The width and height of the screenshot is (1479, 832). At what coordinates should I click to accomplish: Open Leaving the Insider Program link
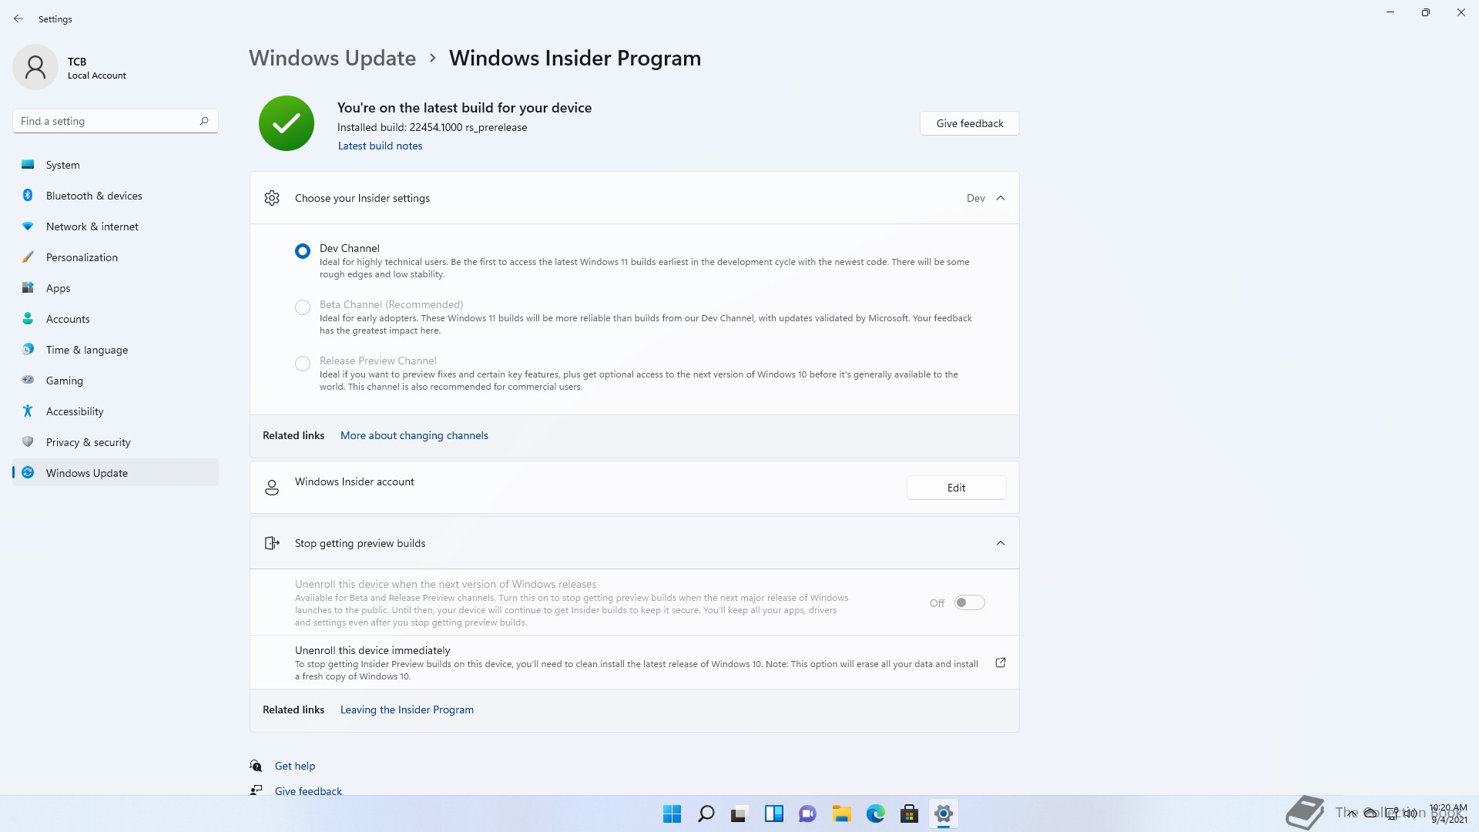coord(407,710)
